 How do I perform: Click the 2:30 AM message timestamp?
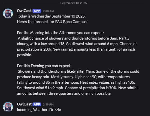(x=48, y=11)
